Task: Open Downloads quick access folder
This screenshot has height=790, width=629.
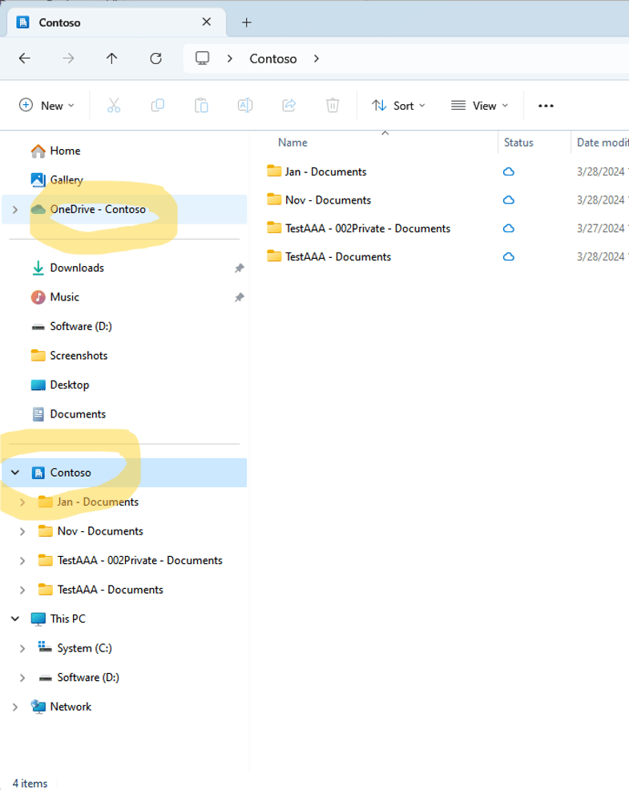Action: tap(77, 268)
